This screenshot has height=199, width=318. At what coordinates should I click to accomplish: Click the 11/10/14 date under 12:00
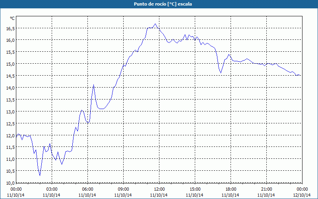click(159, 195)
